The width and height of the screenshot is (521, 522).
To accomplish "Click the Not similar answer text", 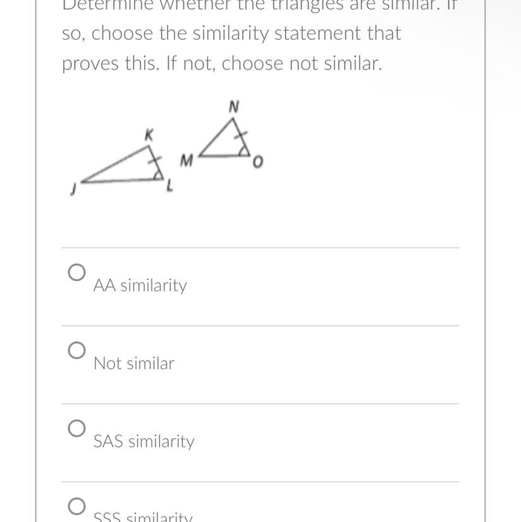I will [133, 363].
